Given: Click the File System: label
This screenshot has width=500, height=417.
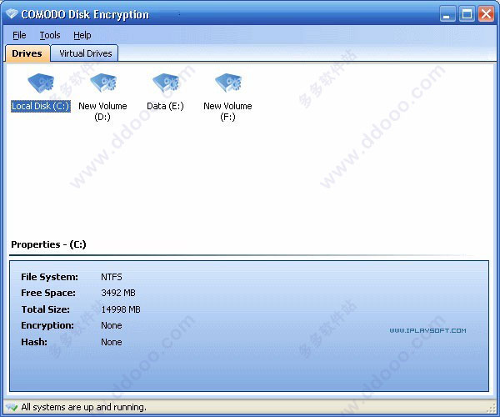Looking at the screenshot, I should click(x=49, y=277).
